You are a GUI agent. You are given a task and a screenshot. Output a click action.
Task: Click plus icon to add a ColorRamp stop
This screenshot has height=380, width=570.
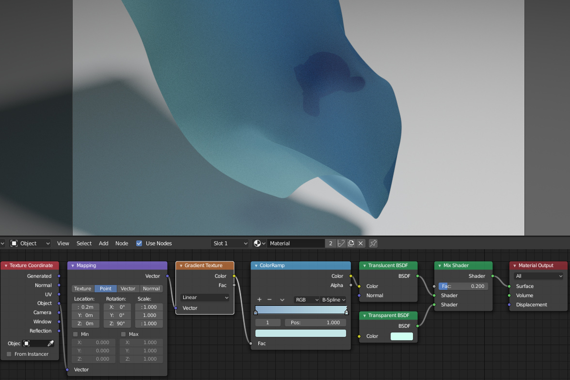259,300
